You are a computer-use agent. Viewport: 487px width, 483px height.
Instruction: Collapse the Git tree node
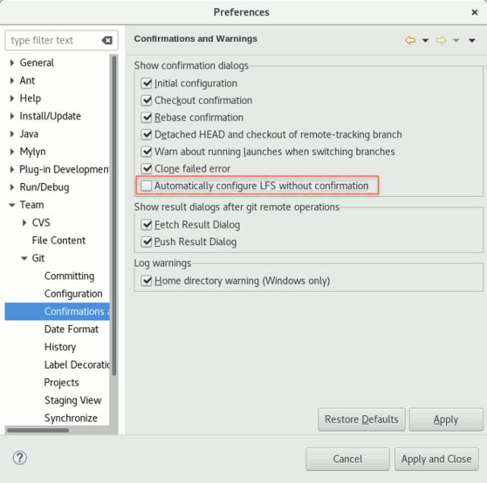click(24, 258)
